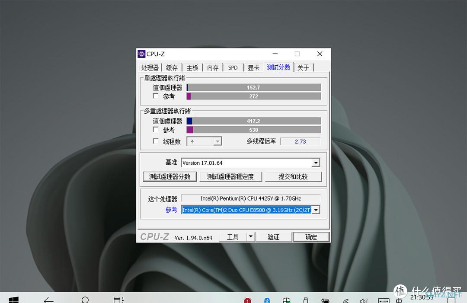Screen dimensions: 467x303
Task: Click the CPU-Z logo text at window bottom
Action: click(x=155, y=236)
